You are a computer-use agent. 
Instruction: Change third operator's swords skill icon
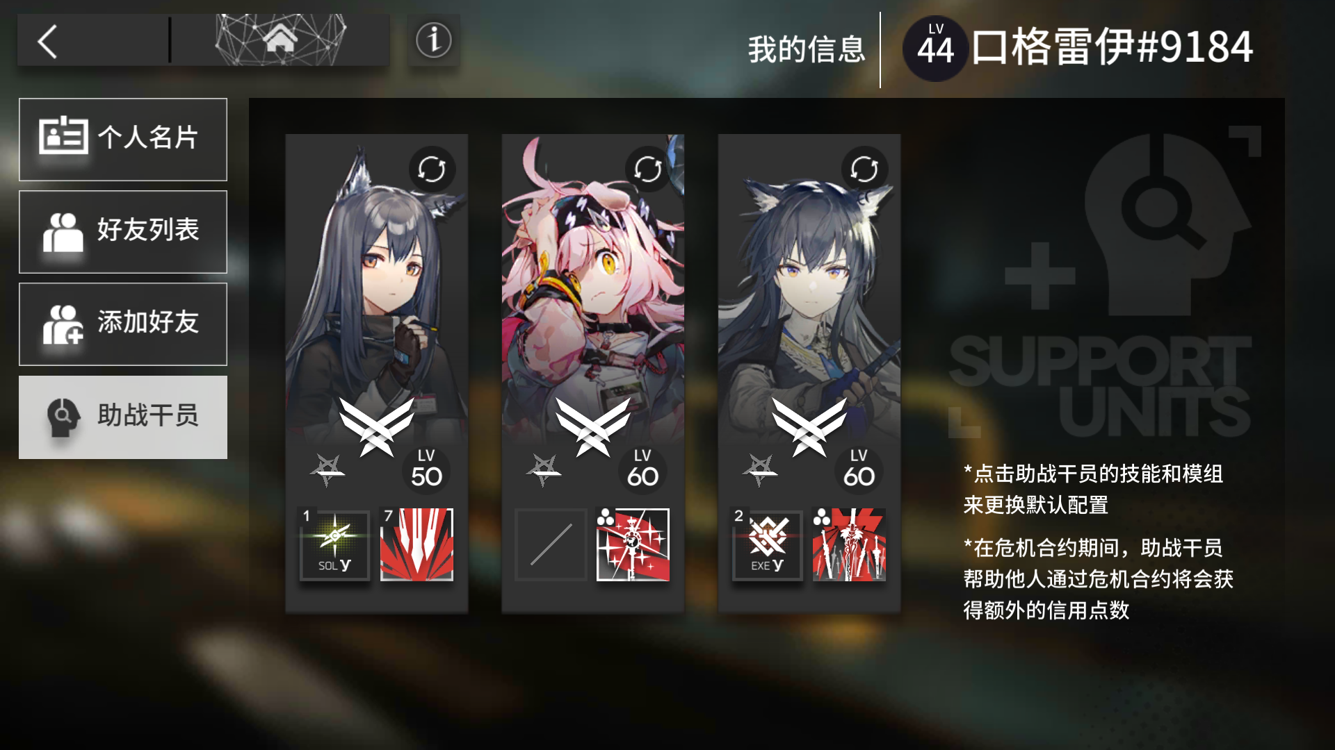pyautogui.click(x=850, y=544)
